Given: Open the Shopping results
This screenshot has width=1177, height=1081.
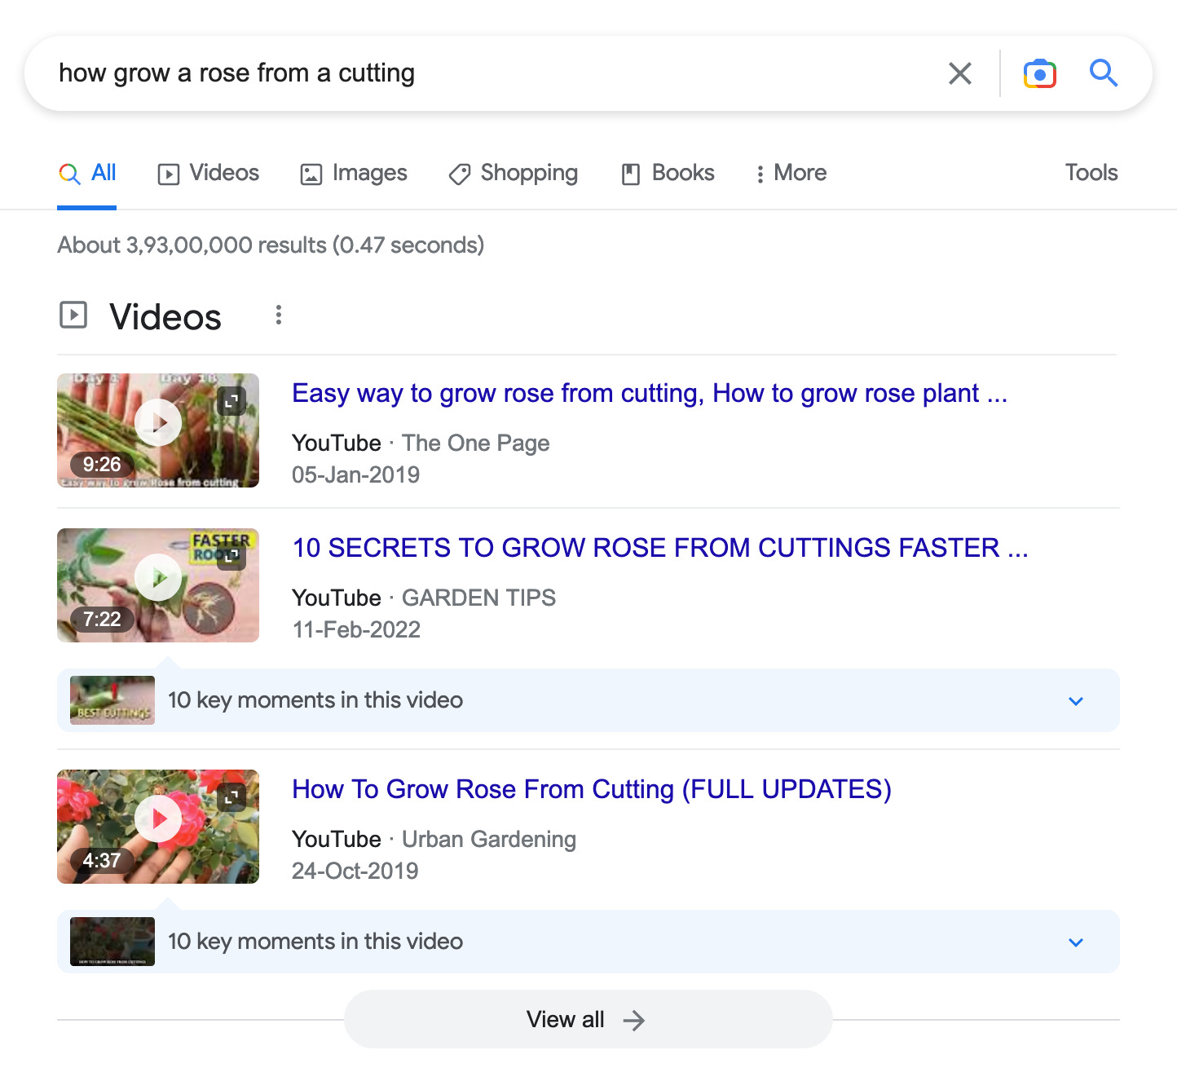Looking at the screenshot, I should click(x=513, y=173).
